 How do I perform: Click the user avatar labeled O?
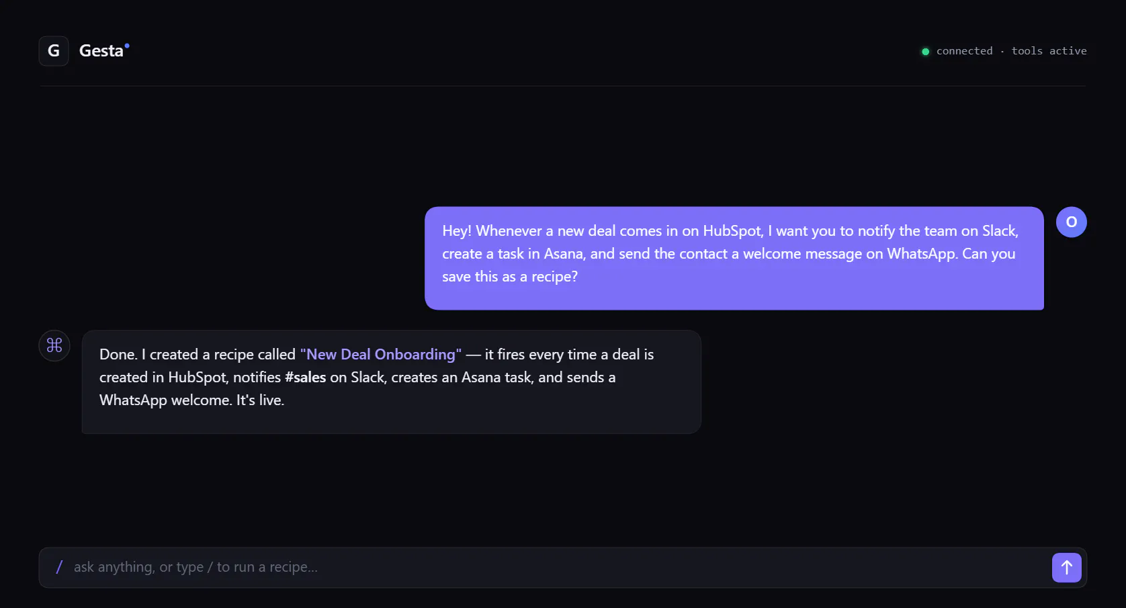tap(1071, 222)
